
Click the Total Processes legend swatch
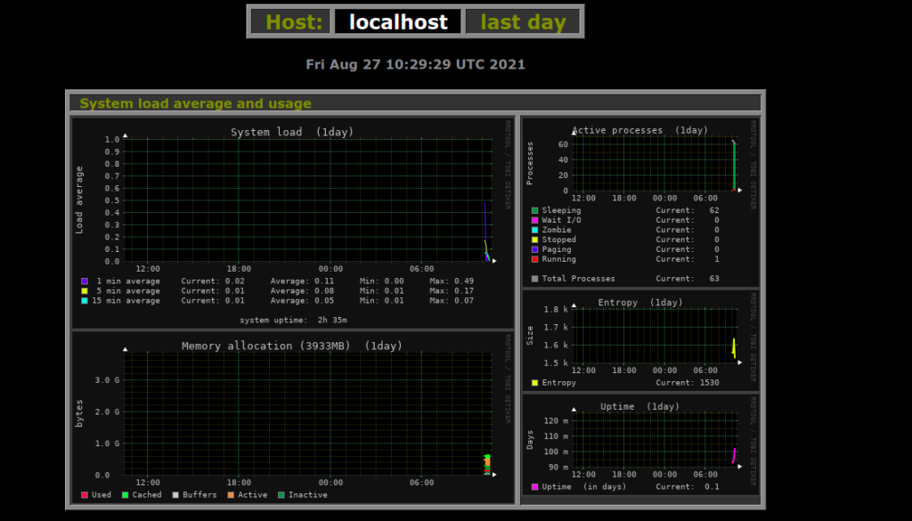pos(534,280)
